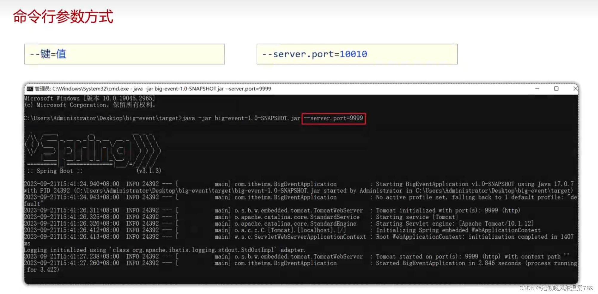Click 'Root WebApplicationContext: initialization completed' log
The image size is (598, 294).
click(475, 237)
